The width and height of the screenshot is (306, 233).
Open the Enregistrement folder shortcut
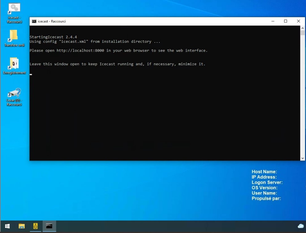[14, 66]
